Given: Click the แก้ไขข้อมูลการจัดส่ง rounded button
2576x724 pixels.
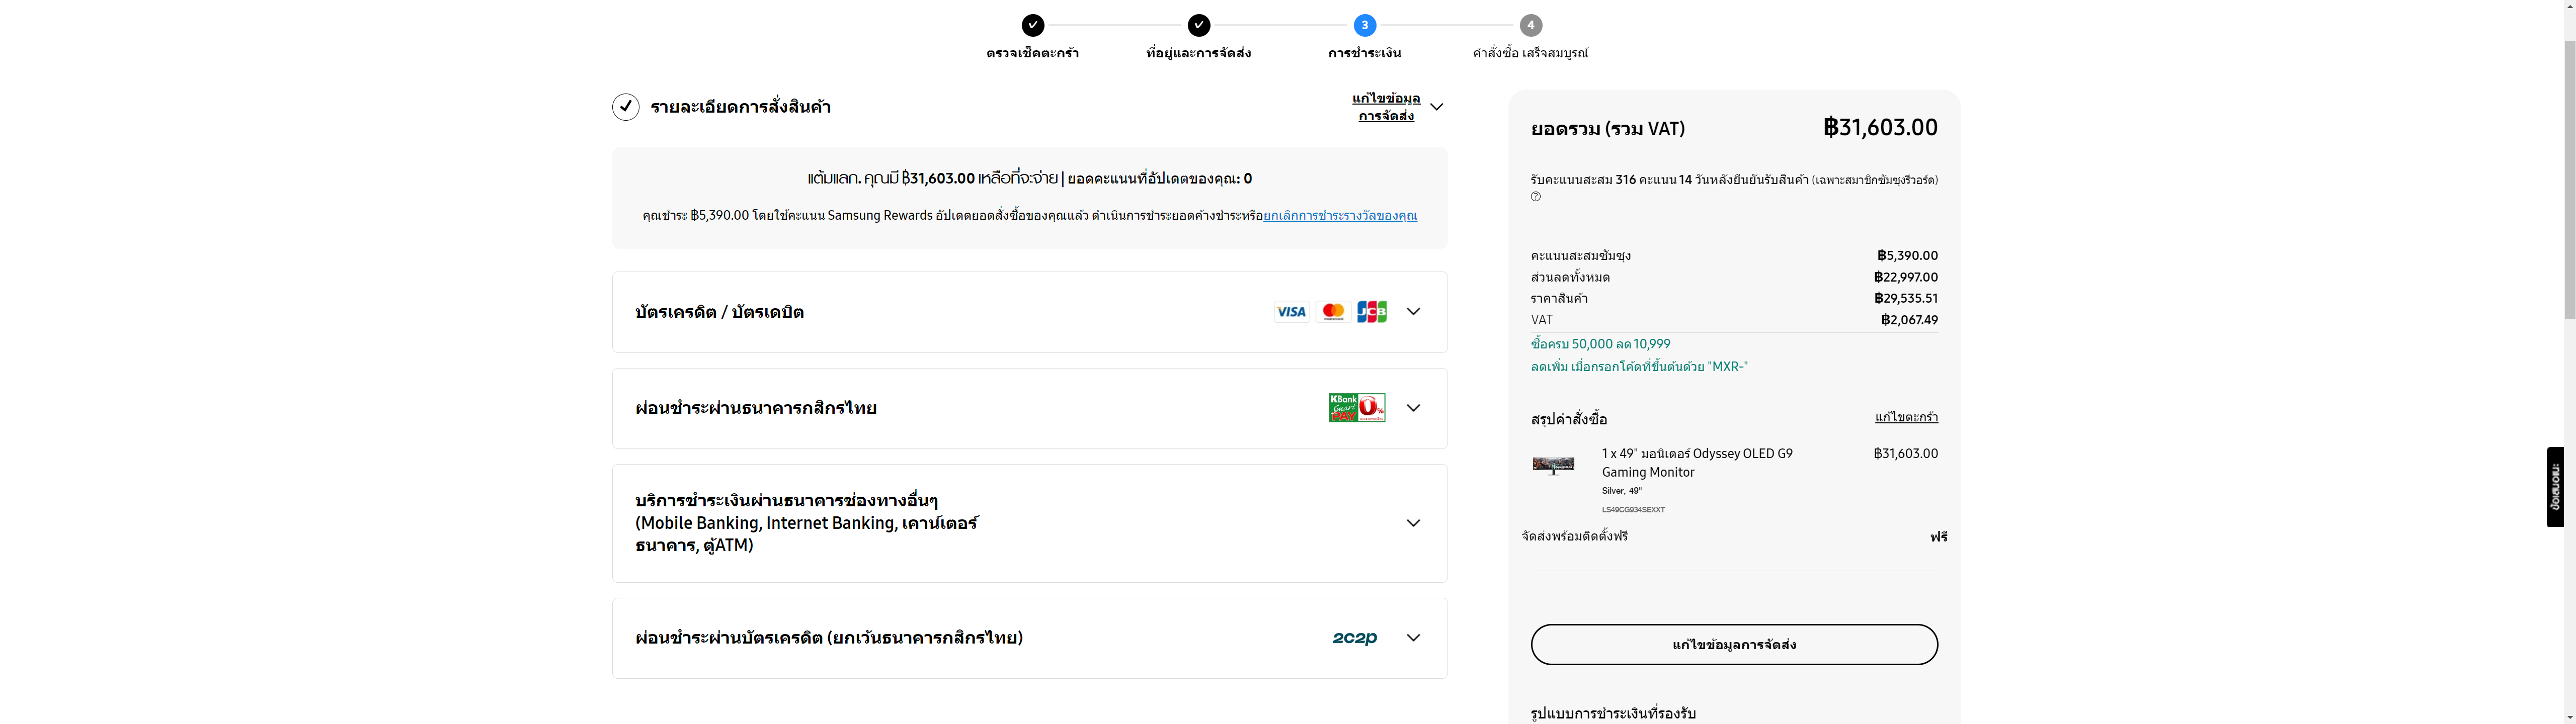Looking at the screenshot, I should coord(1734,645).
